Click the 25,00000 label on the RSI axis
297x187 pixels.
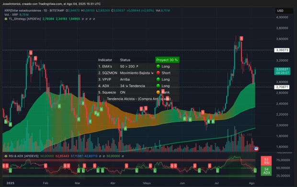click(283, 176)
